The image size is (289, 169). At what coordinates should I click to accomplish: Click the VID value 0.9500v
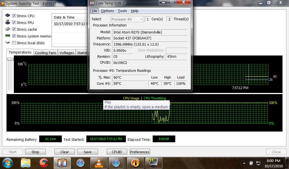click(x=122, y=50)
